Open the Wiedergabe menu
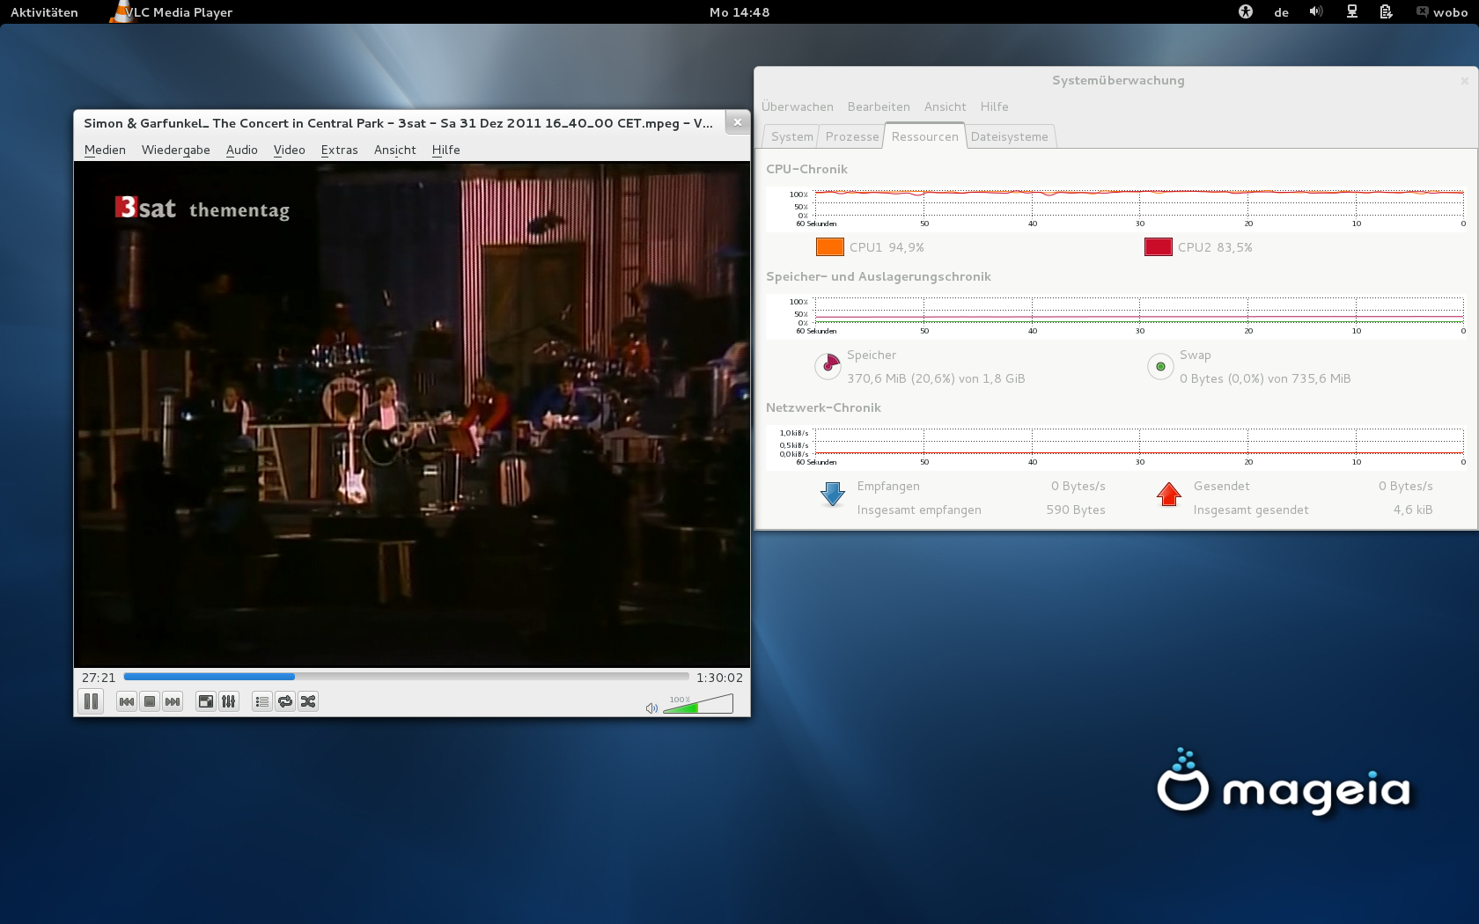The width and height of the screenshot is (1479, 924). click(x=175, y=150)
